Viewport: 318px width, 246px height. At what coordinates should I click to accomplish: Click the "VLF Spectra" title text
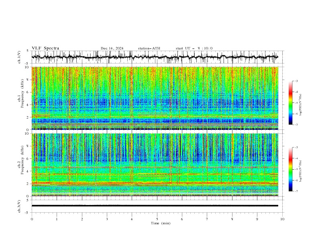coord(45,48)
